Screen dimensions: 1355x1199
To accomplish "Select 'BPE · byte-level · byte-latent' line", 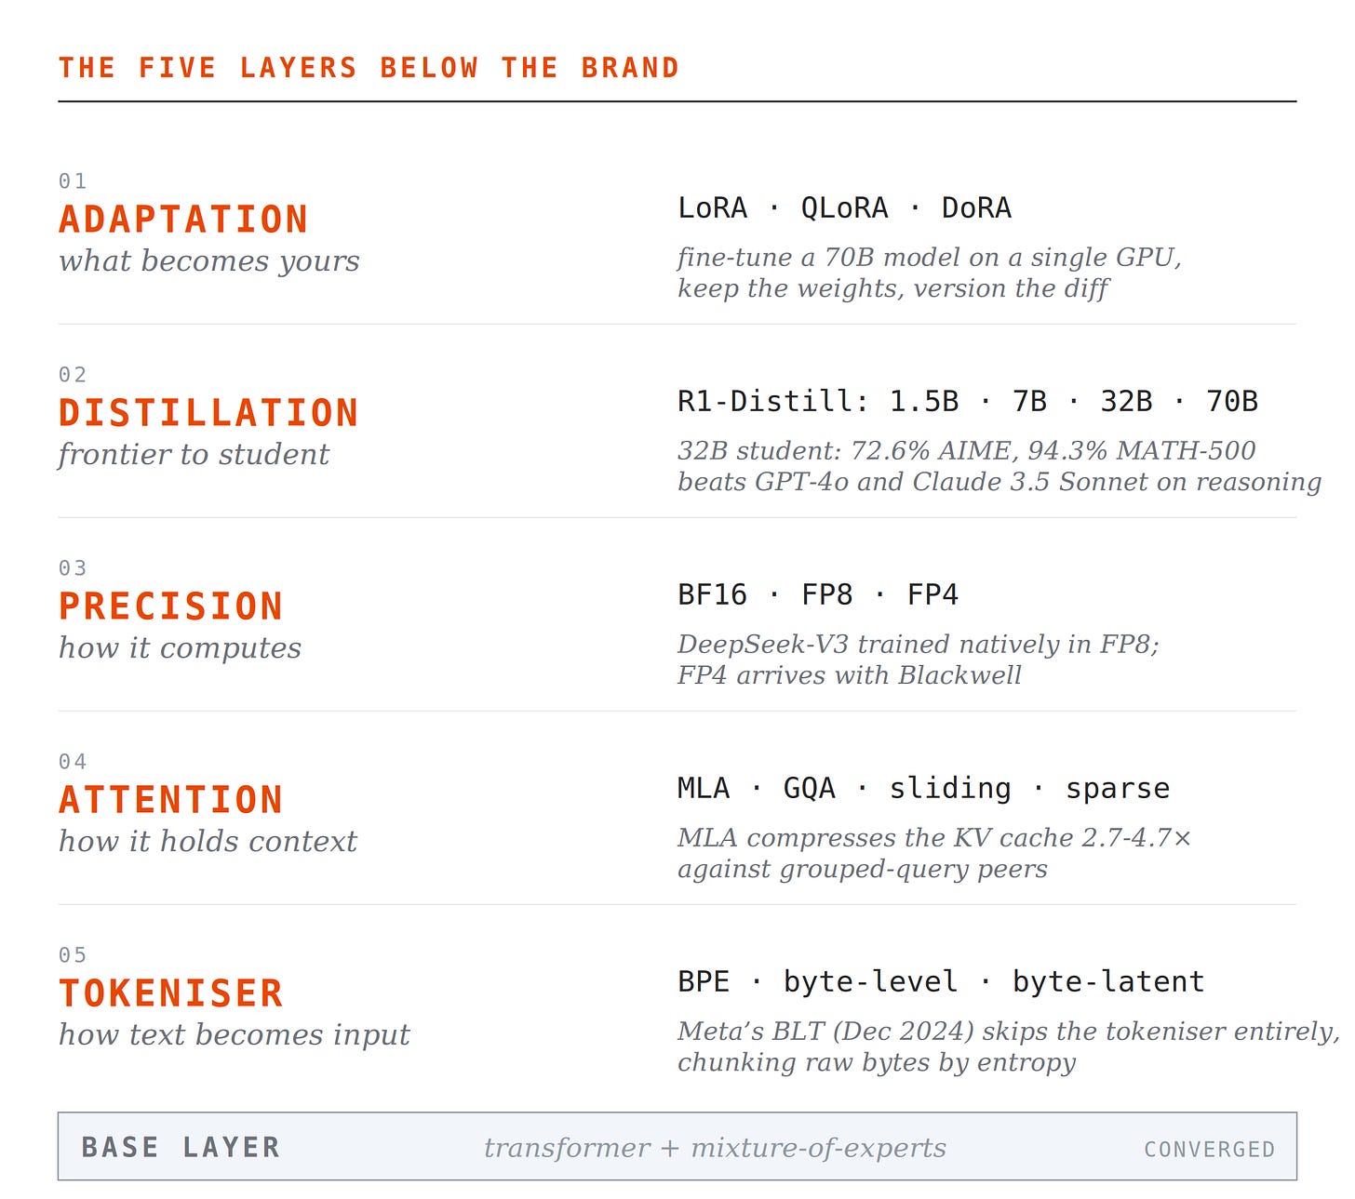I will [941, 981].
